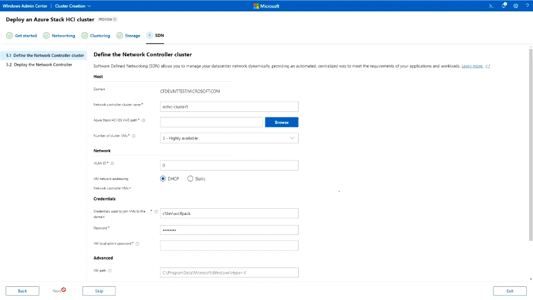Open Number of cluster VMs dropdown

click(229, 138)
